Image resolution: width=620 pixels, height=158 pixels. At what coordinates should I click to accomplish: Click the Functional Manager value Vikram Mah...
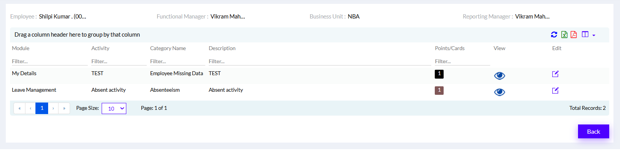228,17
